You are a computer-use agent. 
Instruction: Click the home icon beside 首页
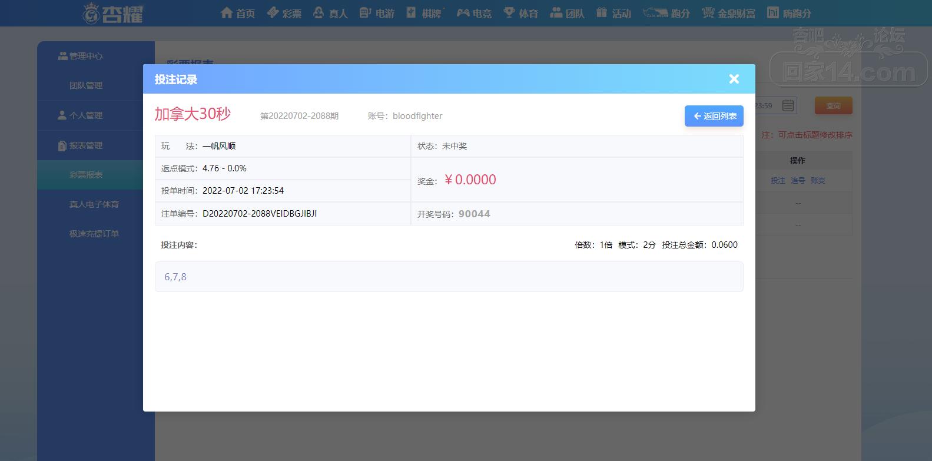[x=227, y=12]
